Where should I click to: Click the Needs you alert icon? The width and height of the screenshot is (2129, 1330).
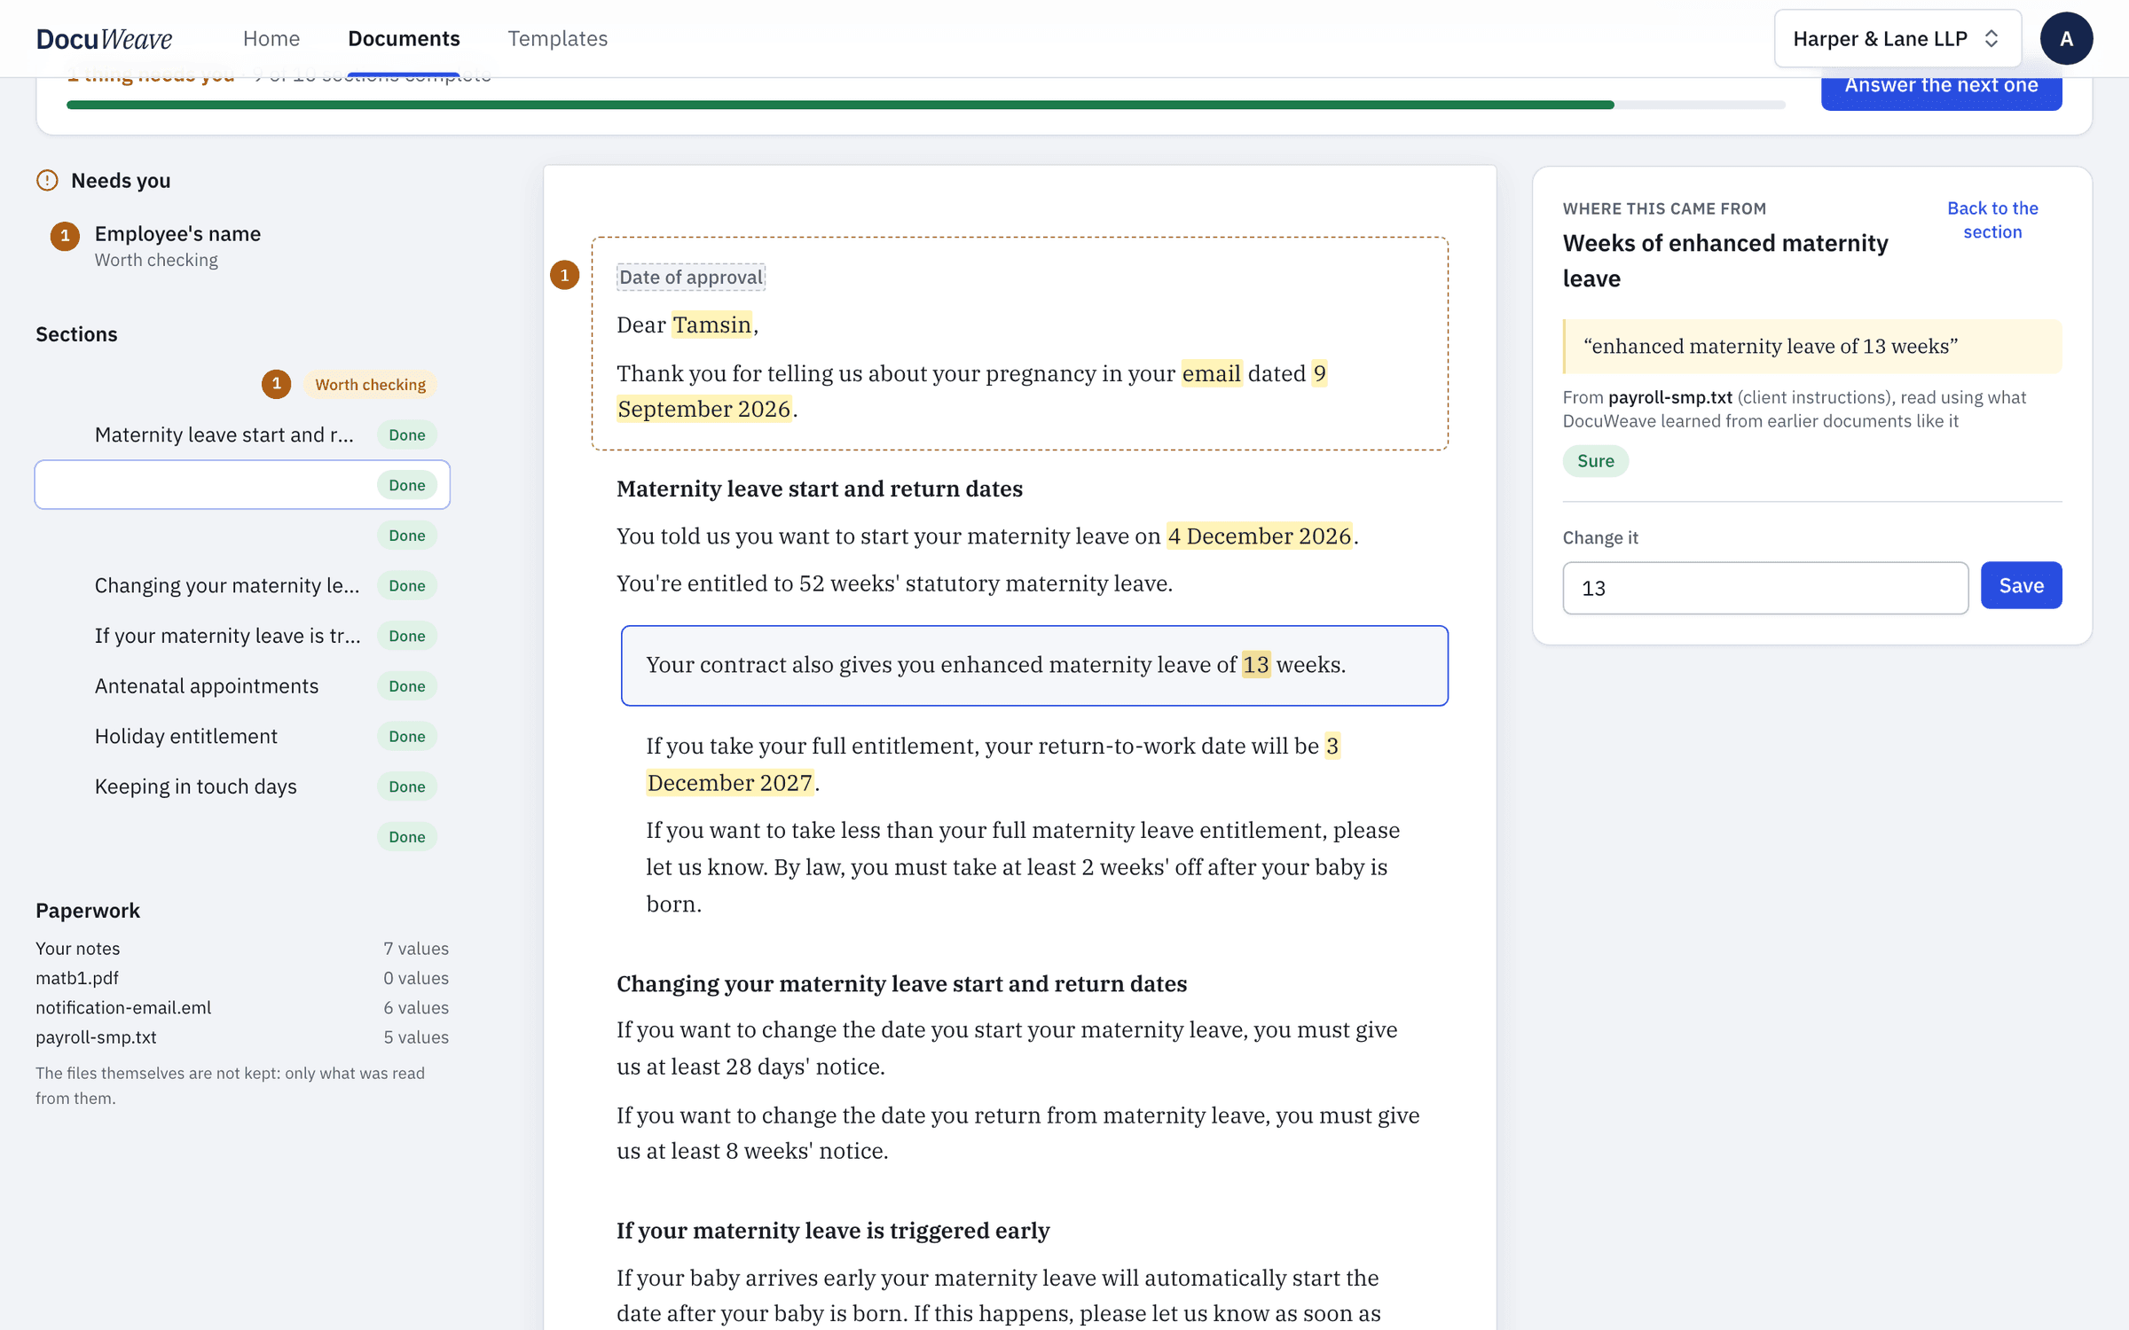pos(47,180)
